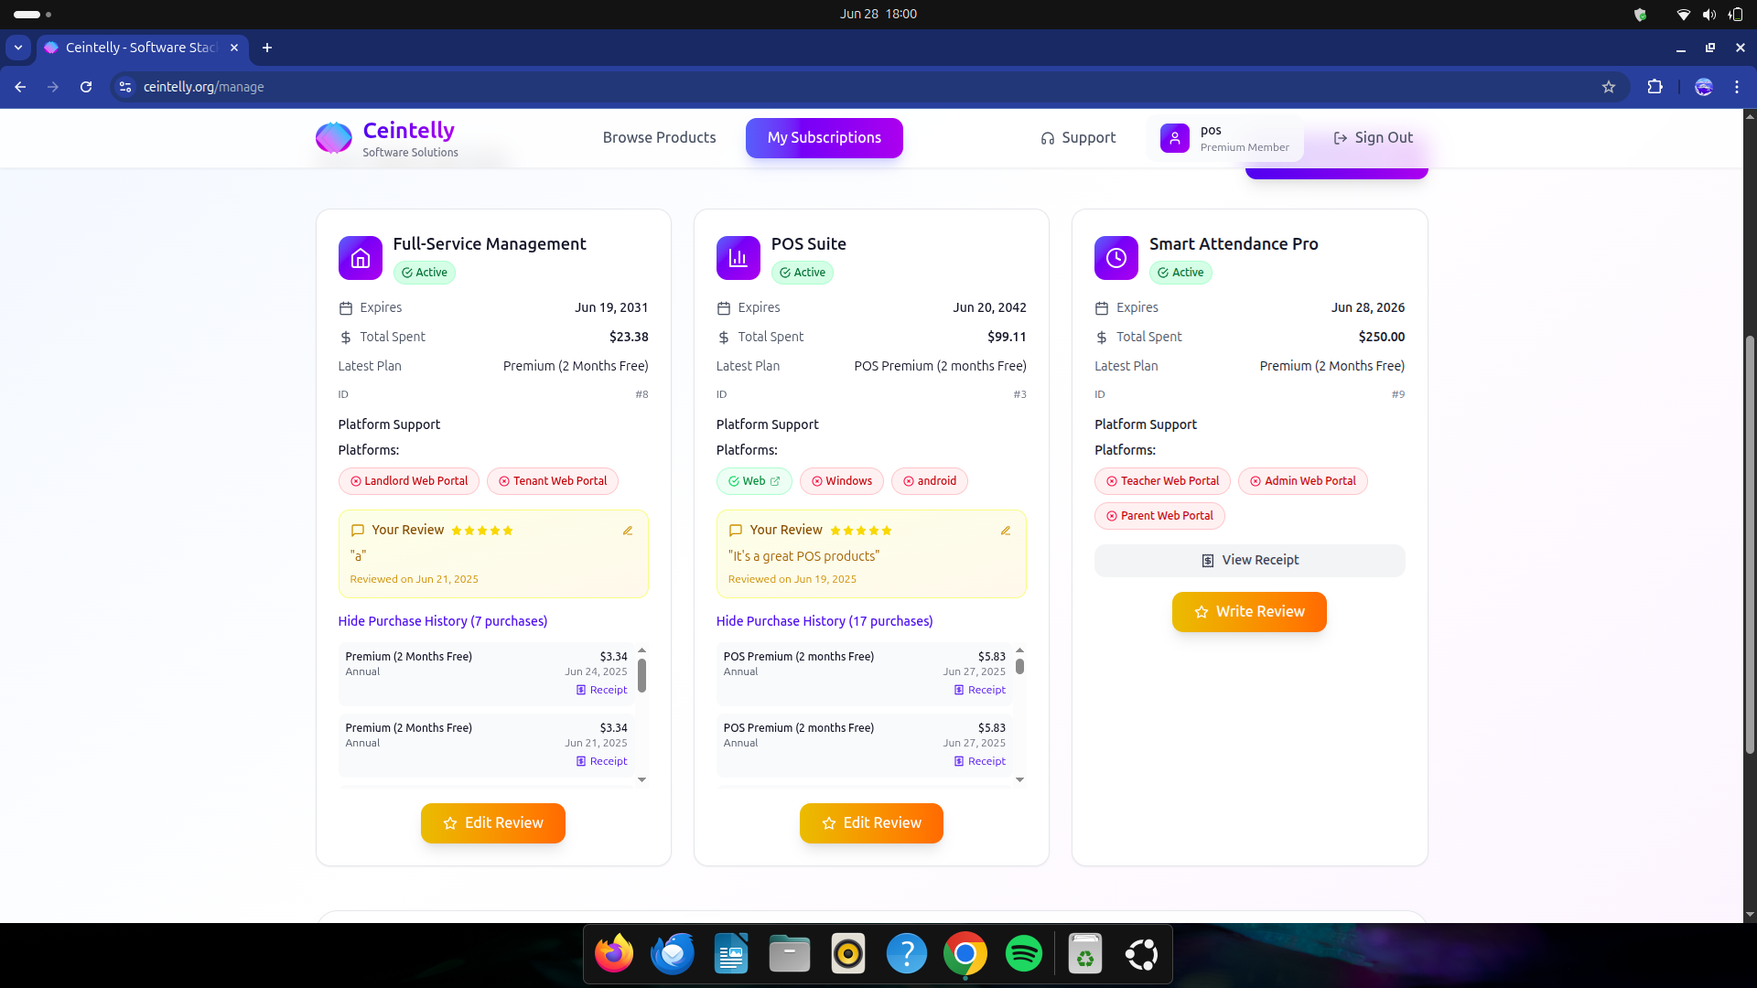This screenshot has height=988, width=1757.
Task: Collapse Full-Service purchase history (7 purchases)
Action: pos(443,621)
